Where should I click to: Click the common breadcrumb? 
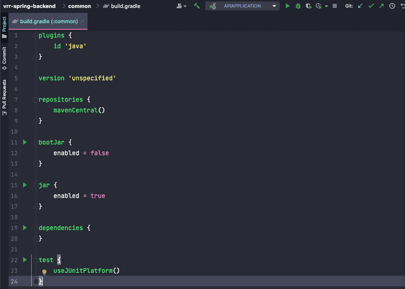point(79,6)
